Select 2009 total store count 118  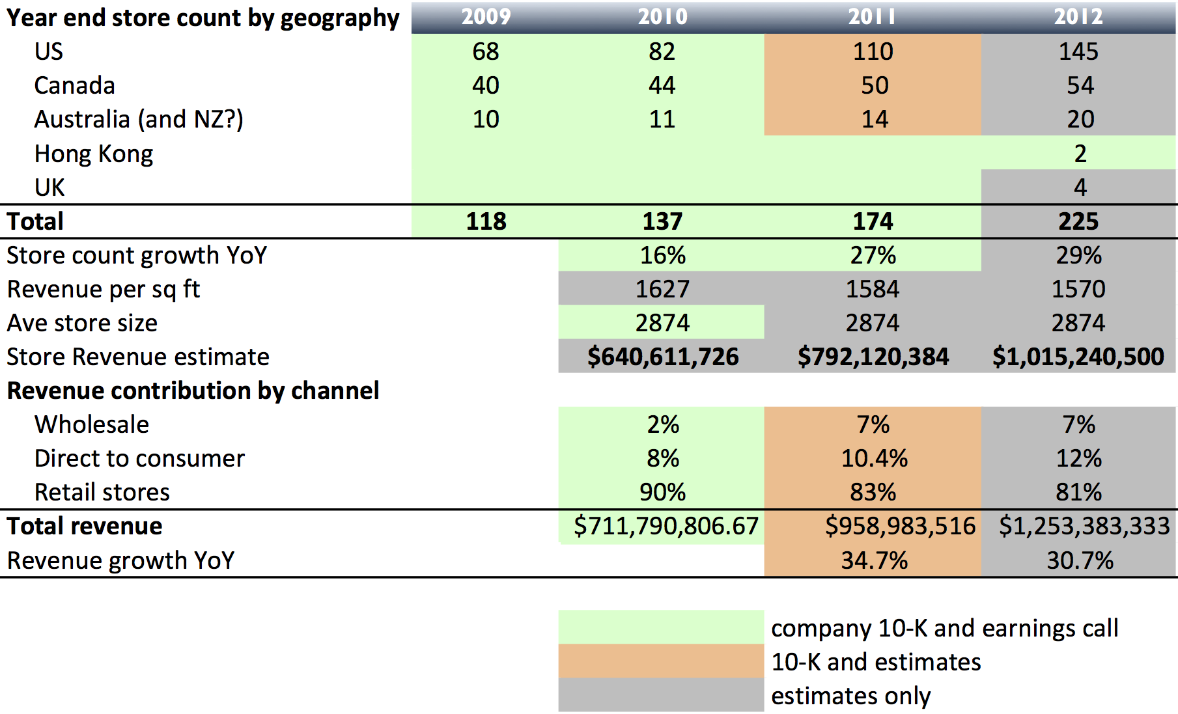click(486, 221)
